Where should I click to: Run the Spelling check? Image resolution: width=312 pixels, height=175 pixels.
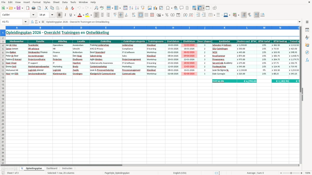[x=102, y=8]
